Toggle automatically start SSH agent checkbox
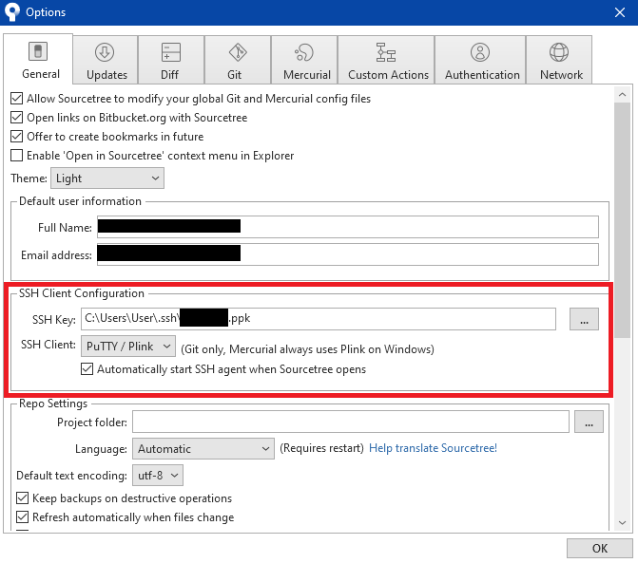The width and height of the screenshot is (638, 563). 87,369
